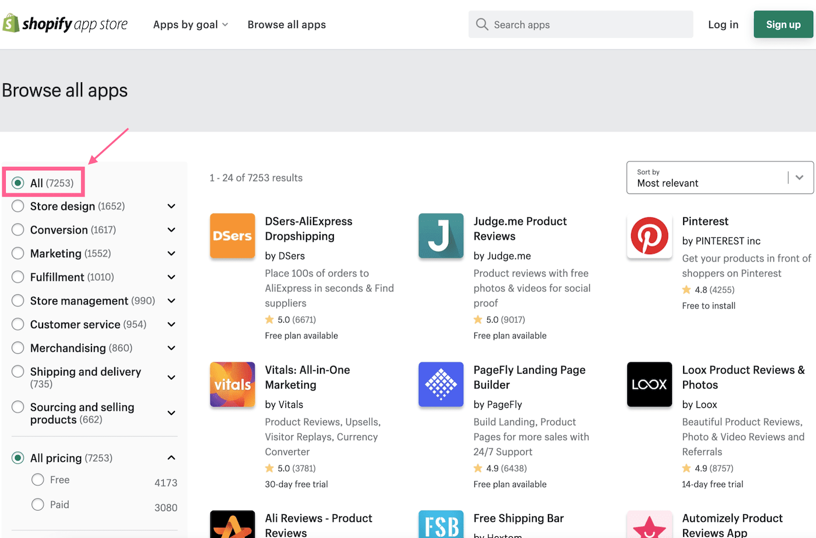816x538 pixels.
Task: Expand the Marketing category chevron
Action: pyautogui.click(x=171, y=254)
